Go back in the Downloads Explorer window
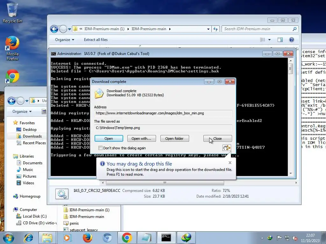326x244 pixels. [12, 101]
